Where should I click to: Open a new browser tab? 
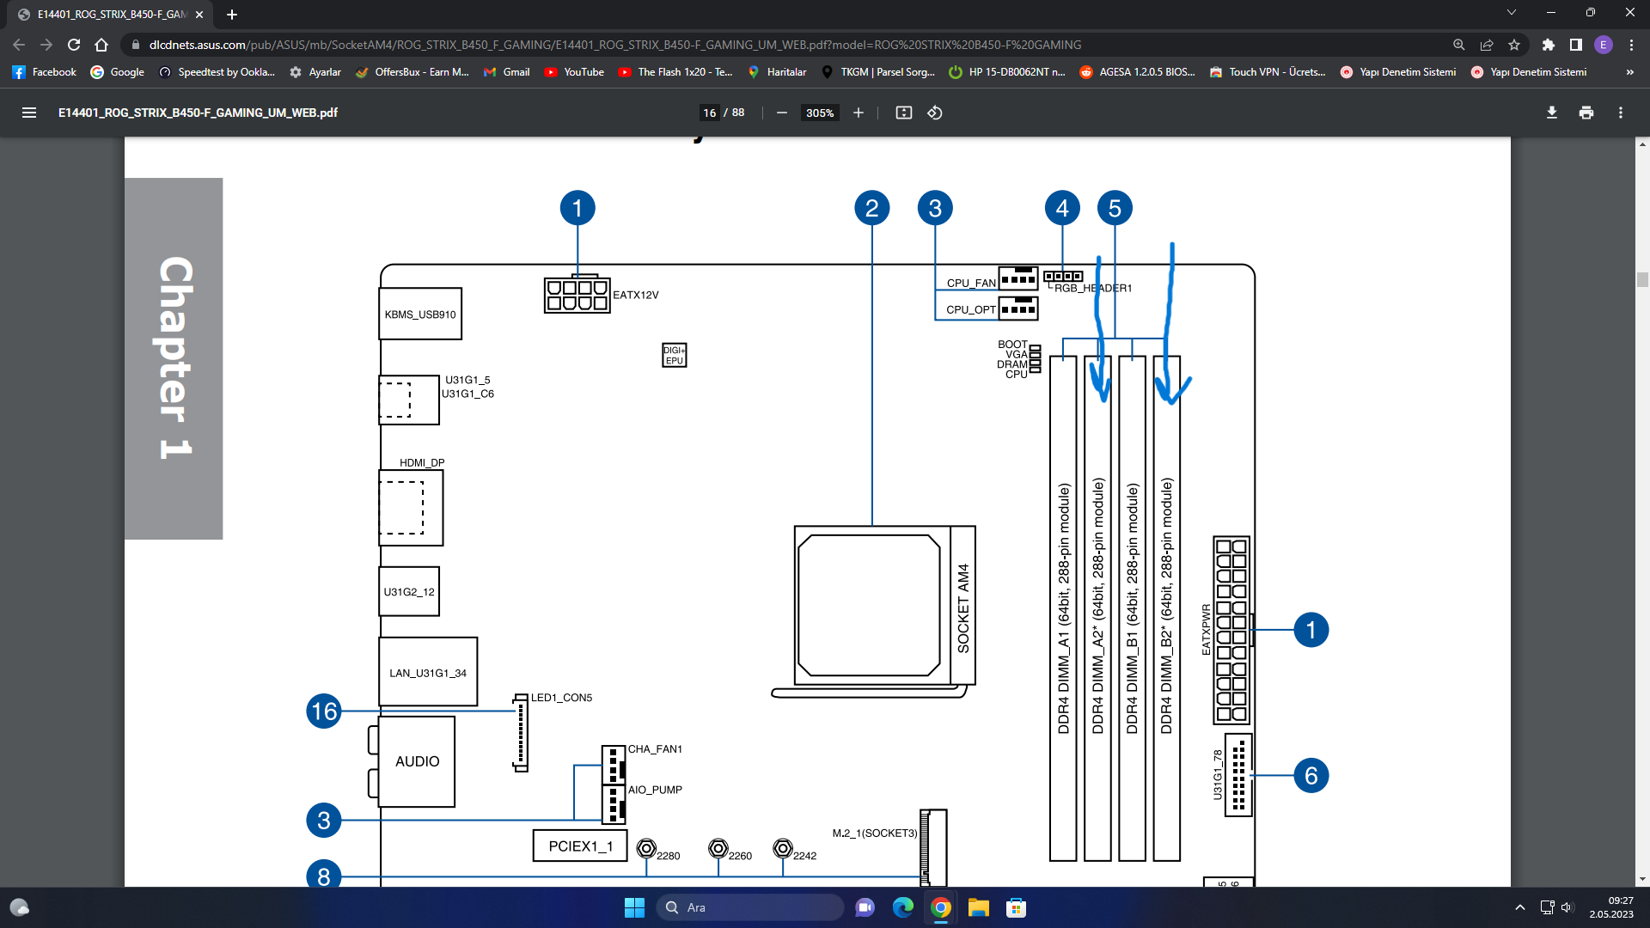[232, 15]
